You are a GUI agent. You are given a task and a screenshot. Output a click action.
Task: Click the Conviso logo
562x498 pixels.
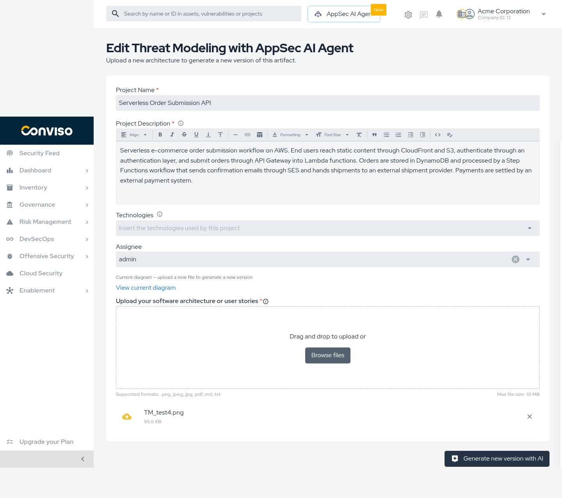pyautogui.click(x=47, y=131)
